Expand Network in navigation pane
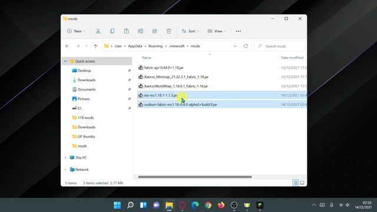 click(x=65, y=170)
